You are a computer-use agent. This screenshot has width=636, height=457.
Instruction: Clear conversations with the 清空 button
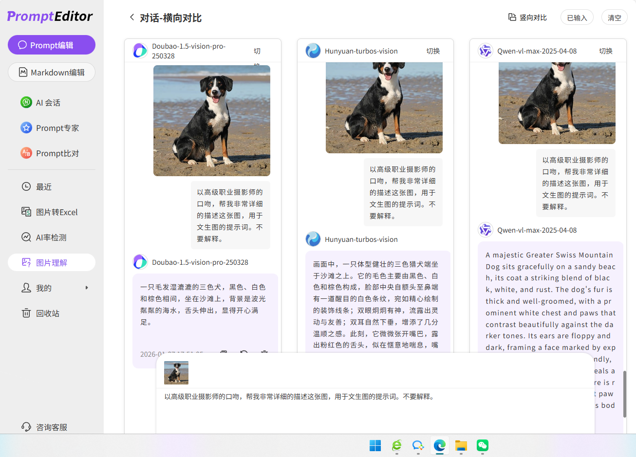click(x=614, y=17)
